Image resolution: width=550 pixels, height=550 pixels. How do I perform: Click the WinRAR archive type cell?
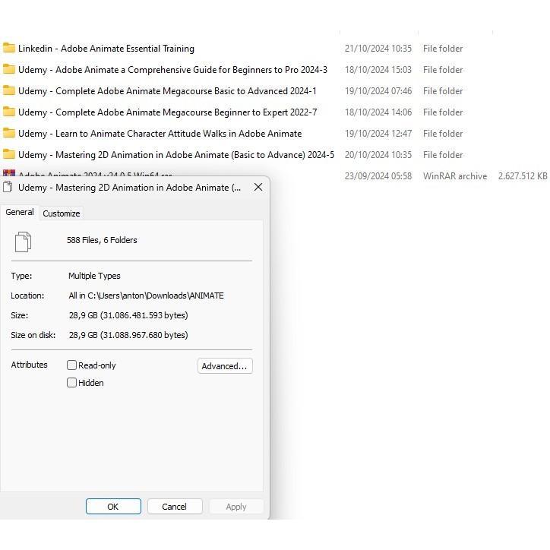(x=455, y=176)
